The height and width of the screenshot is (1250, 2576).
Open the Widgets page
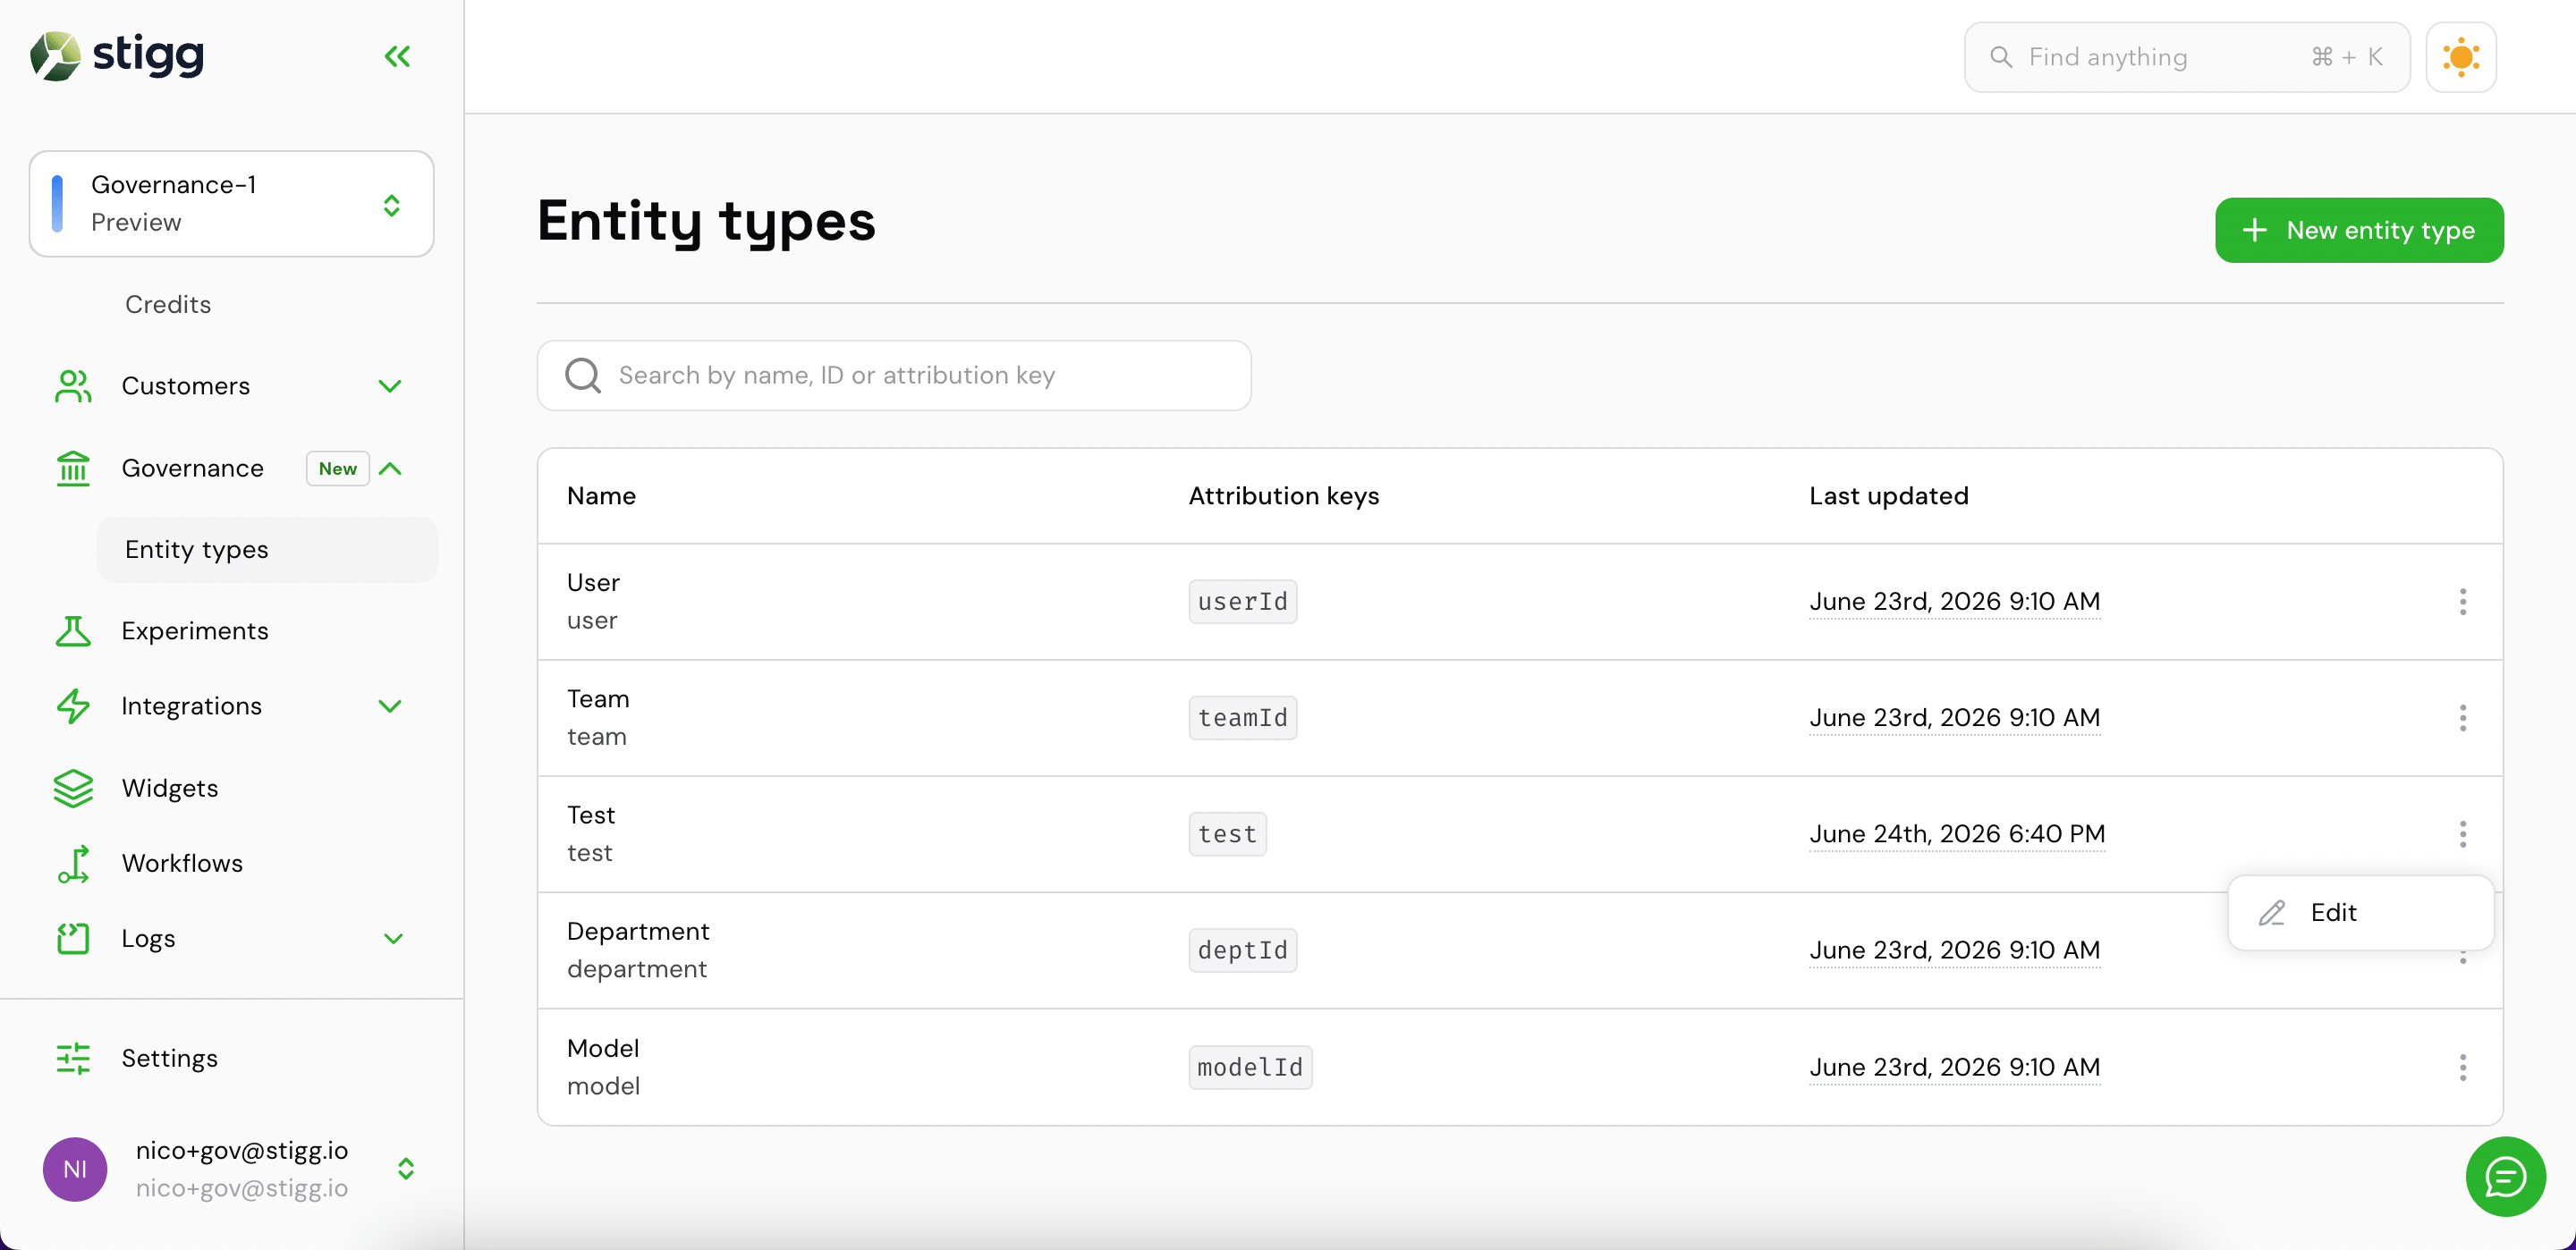coord(169,788)
